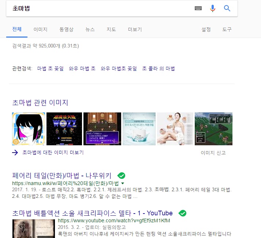Click related search 와우 마법초 꽃잎
This screenshot has height=238, width=261.
pos(119,68)
